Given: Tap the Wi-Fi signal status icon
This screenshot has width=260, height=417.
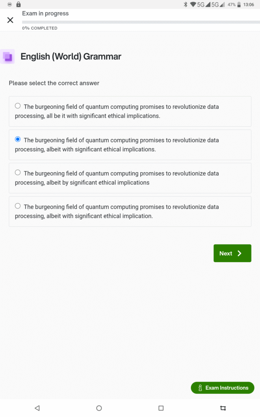Looking at the screenshot, I should pos(193,4).
